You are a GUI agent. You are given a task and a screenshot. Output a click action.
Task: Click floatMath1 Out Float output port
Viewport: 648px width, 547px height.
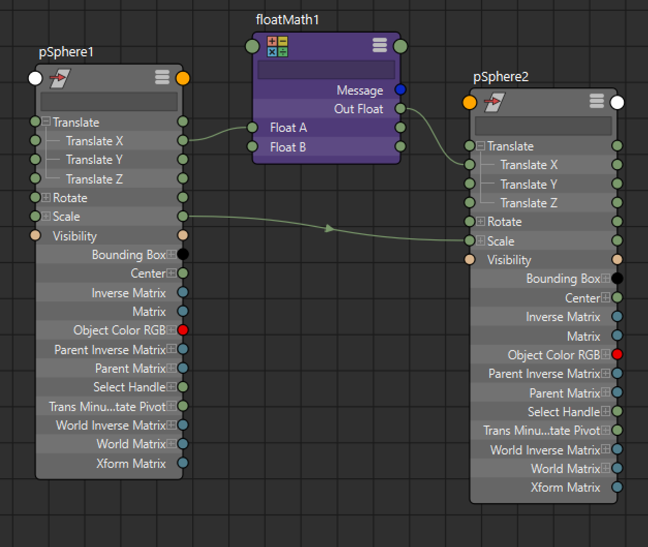(x=400, y=109)
